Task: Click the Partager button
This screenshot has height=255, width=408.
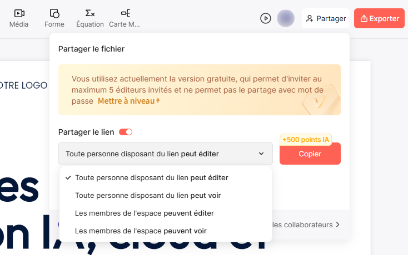Action: tap(326, 18)
